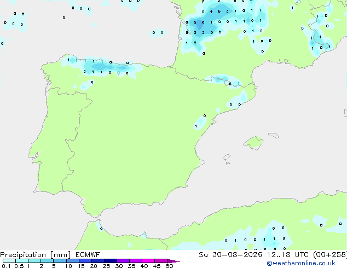This screenshot has width=347, height=268.
Task: Click the '50' legend scale value
Action: click(169, 266)
